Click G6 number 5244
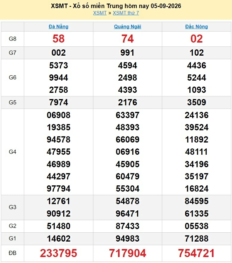The image size is (232, 263). pyautogui.click(x=197, y=77)
